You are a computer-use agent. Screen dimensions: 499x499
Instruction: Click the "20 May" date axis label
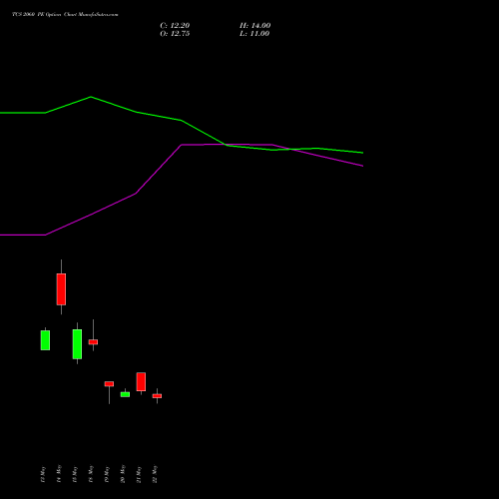tap(123, 474)
